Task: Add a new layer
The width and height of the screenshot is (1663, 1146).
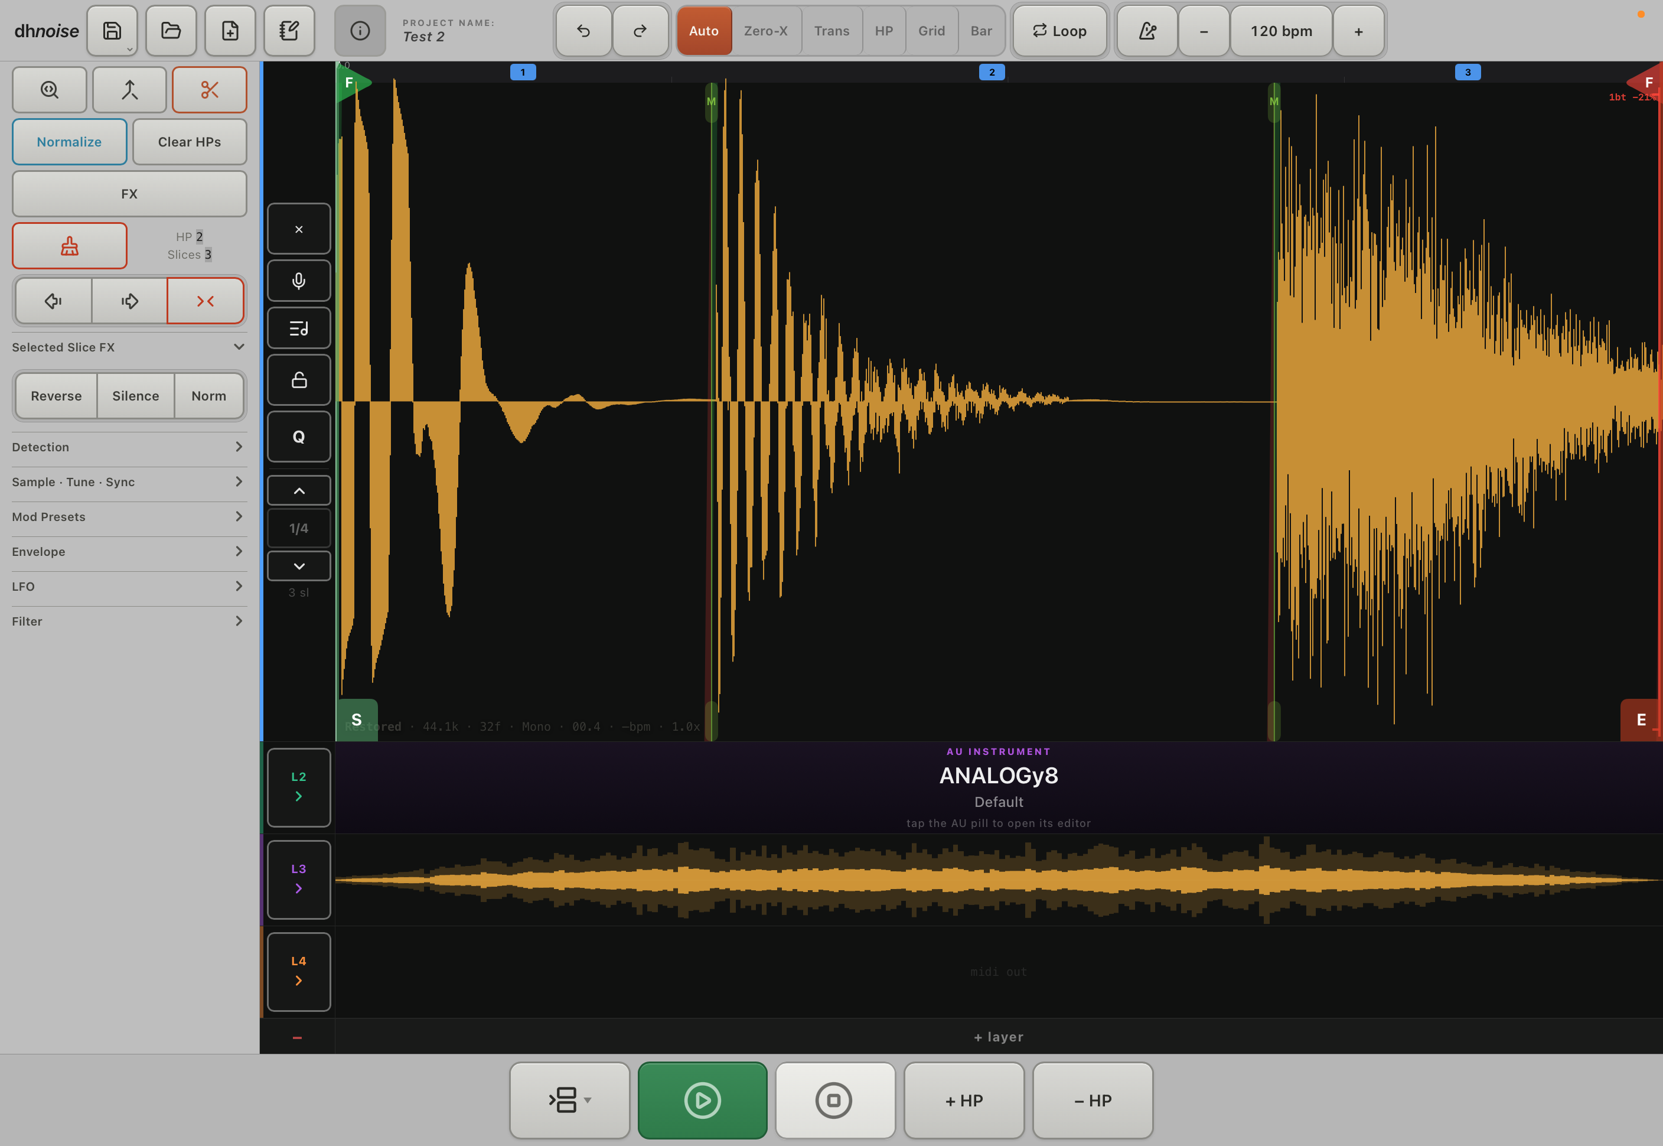Action: [x=999, y=1037]
